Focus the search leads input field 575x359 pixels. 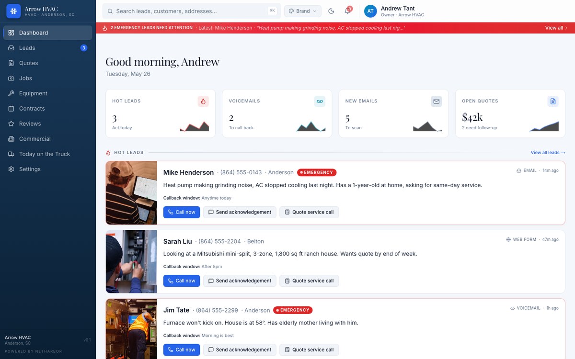point(192,11)
